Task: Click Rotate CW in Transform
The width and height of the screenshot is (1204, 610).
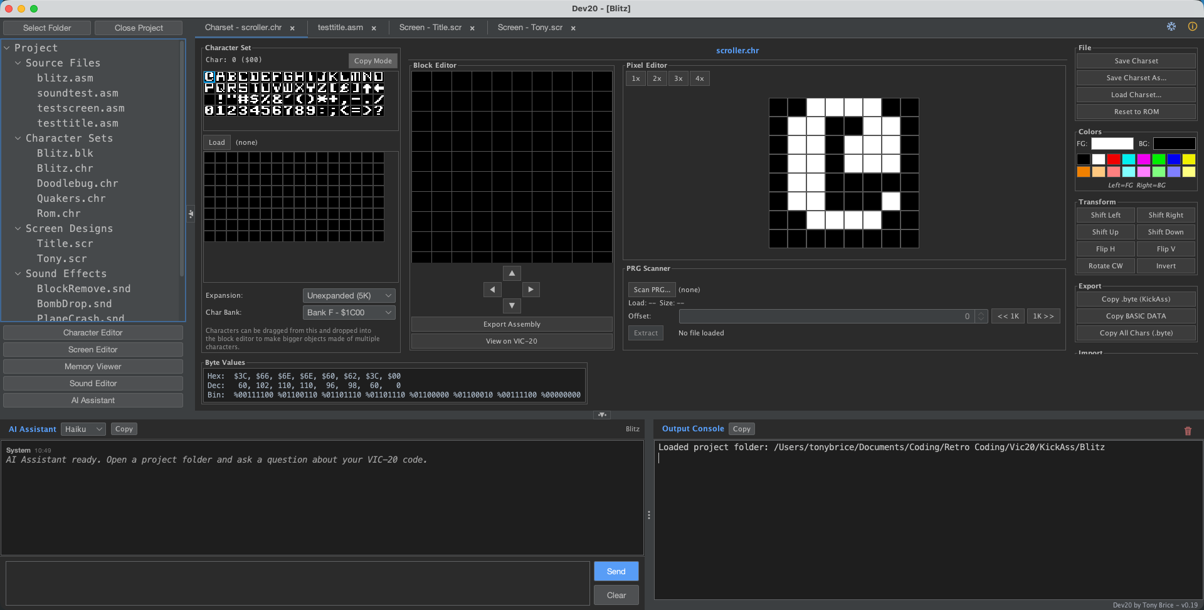Action: click(x=1105, y=266)
